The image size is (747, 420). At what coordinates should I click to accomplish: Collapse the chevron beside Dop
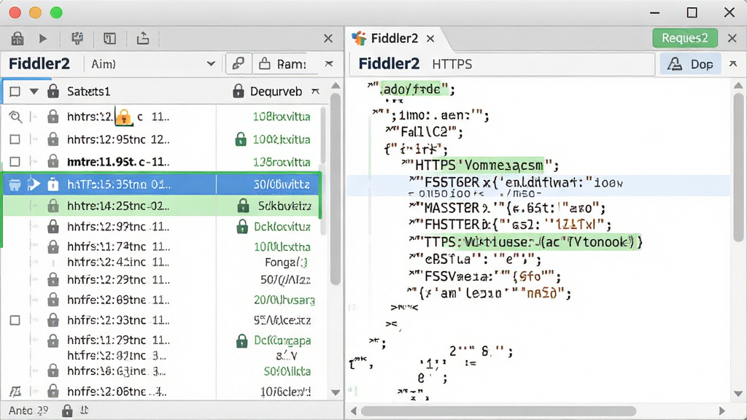click(733, 63)
